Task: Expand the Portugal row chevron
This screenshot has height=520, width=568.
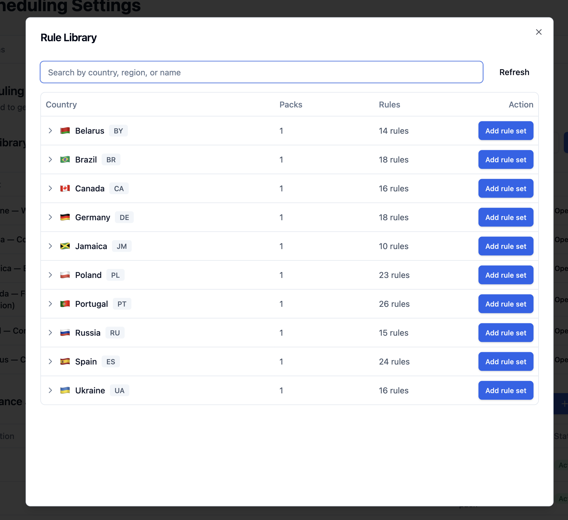Action: [x=50, y=304]
